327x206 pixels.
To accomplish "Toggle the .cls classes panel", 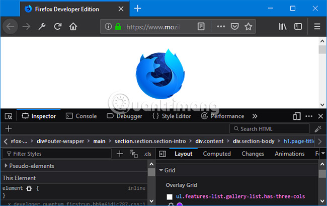I will [x=147, y=154].
